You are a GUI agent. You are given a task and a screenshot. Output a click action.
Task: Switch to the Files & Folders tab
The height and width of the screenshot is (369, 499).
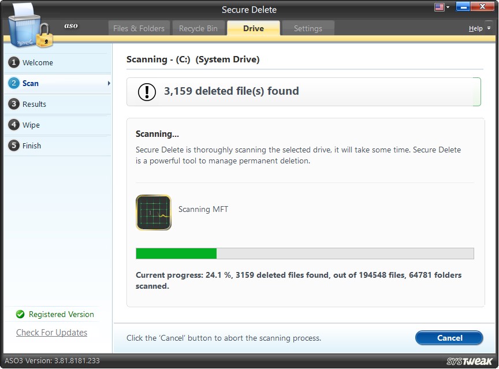pos(139,28)
